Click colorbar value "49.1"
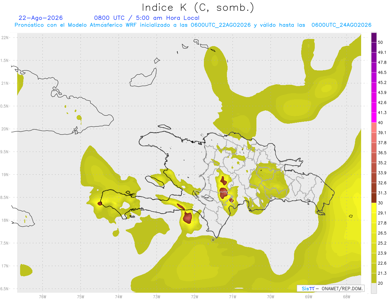389x301 pixels. pos(382,53)
